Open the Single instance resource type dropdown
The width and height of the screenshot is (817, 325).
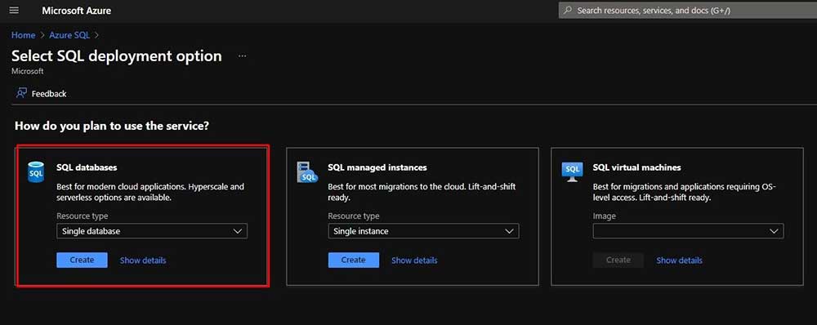[x=423, y=231]
